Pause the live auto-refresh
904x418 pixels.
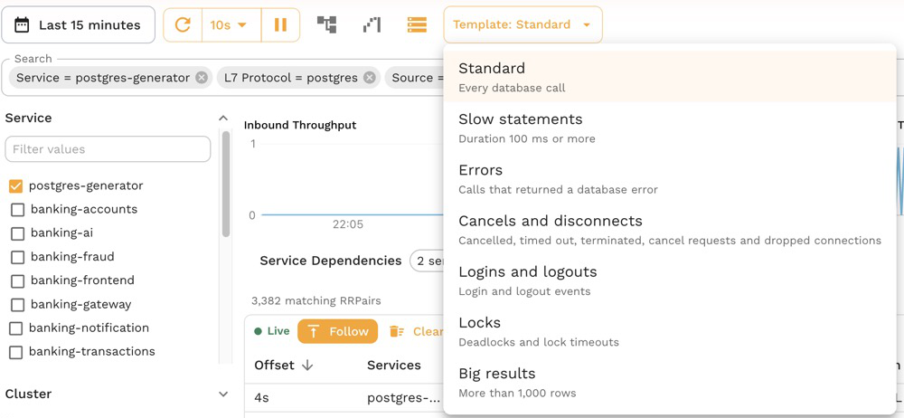pos(281,24)
